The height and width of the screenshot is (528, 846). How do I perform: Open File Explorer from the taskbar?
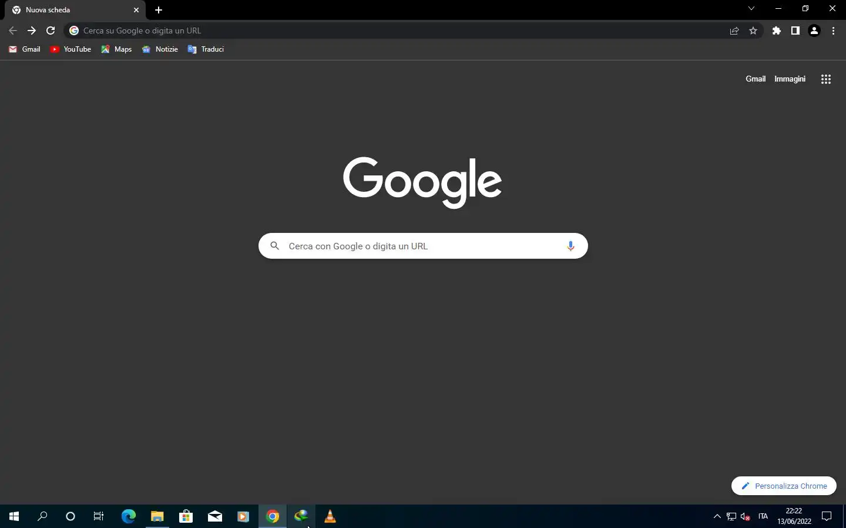point(157,516)
